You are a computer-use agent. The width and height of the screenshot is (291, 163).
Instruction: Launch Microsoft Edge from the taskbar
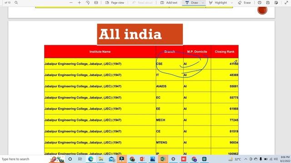90,159
